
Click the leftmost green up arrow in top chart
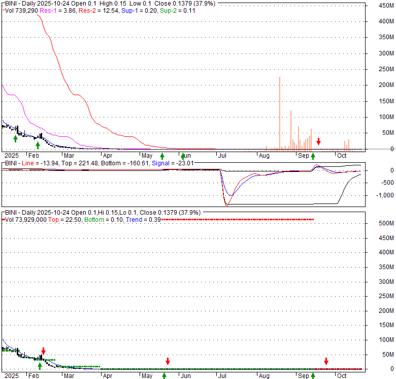[15, 138]
